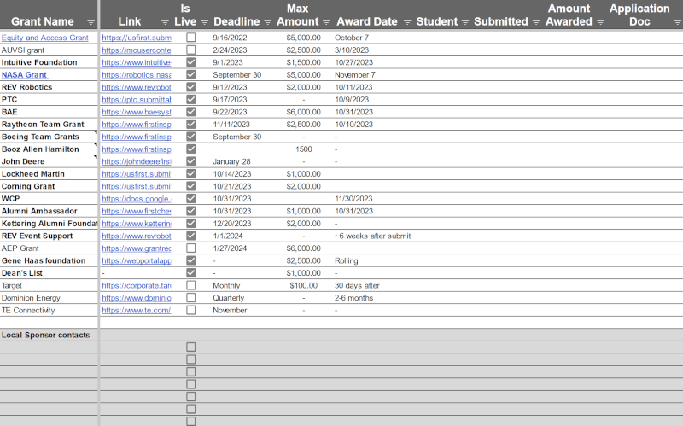Open the baesystems link for BAE
The height and width of the screenshot is (426, 683).
pos(137,112)
